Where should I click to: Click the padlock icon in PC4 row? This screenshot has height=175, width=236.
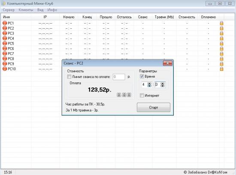(x=221, y=38)
